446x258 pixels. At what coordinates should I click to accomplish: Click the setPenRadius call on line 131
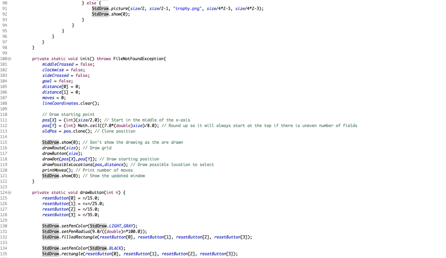77,231
